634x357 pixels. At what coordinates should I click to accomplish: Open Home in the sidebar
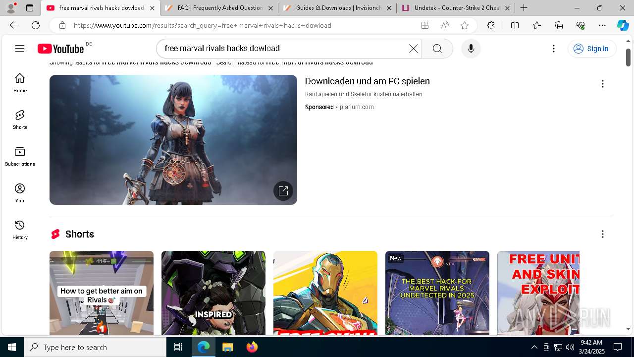tap(20, 83)
